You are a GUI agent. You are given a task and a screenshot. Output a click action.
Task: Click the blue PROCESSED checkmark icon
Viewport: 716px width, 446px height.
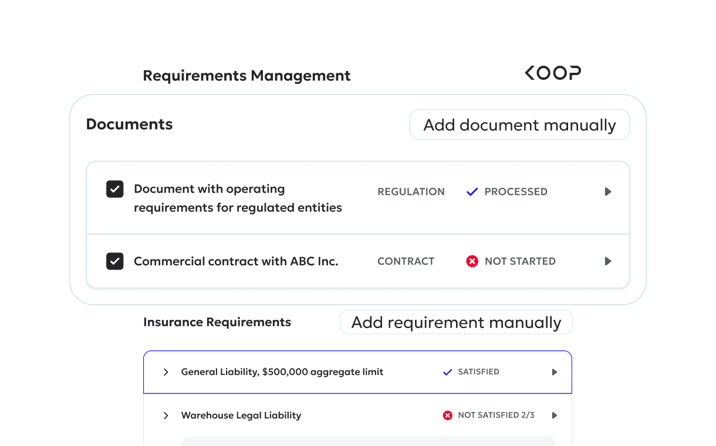pos(471,191)
